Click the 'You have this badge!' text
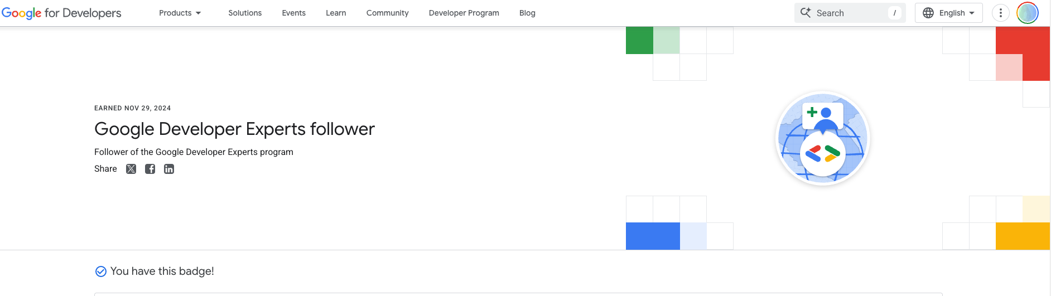This screenshot has width=1051, height=296. click(162, 271)
